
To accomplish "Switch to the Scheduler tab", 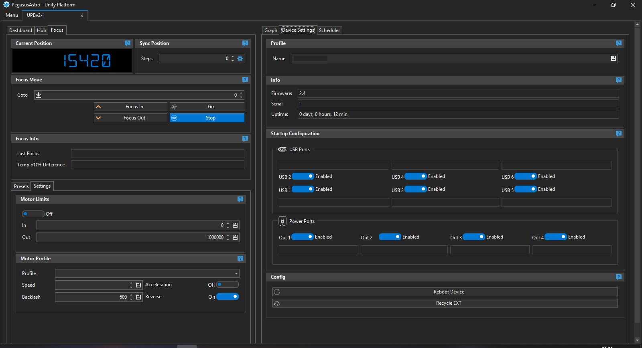I will [329, 30].
